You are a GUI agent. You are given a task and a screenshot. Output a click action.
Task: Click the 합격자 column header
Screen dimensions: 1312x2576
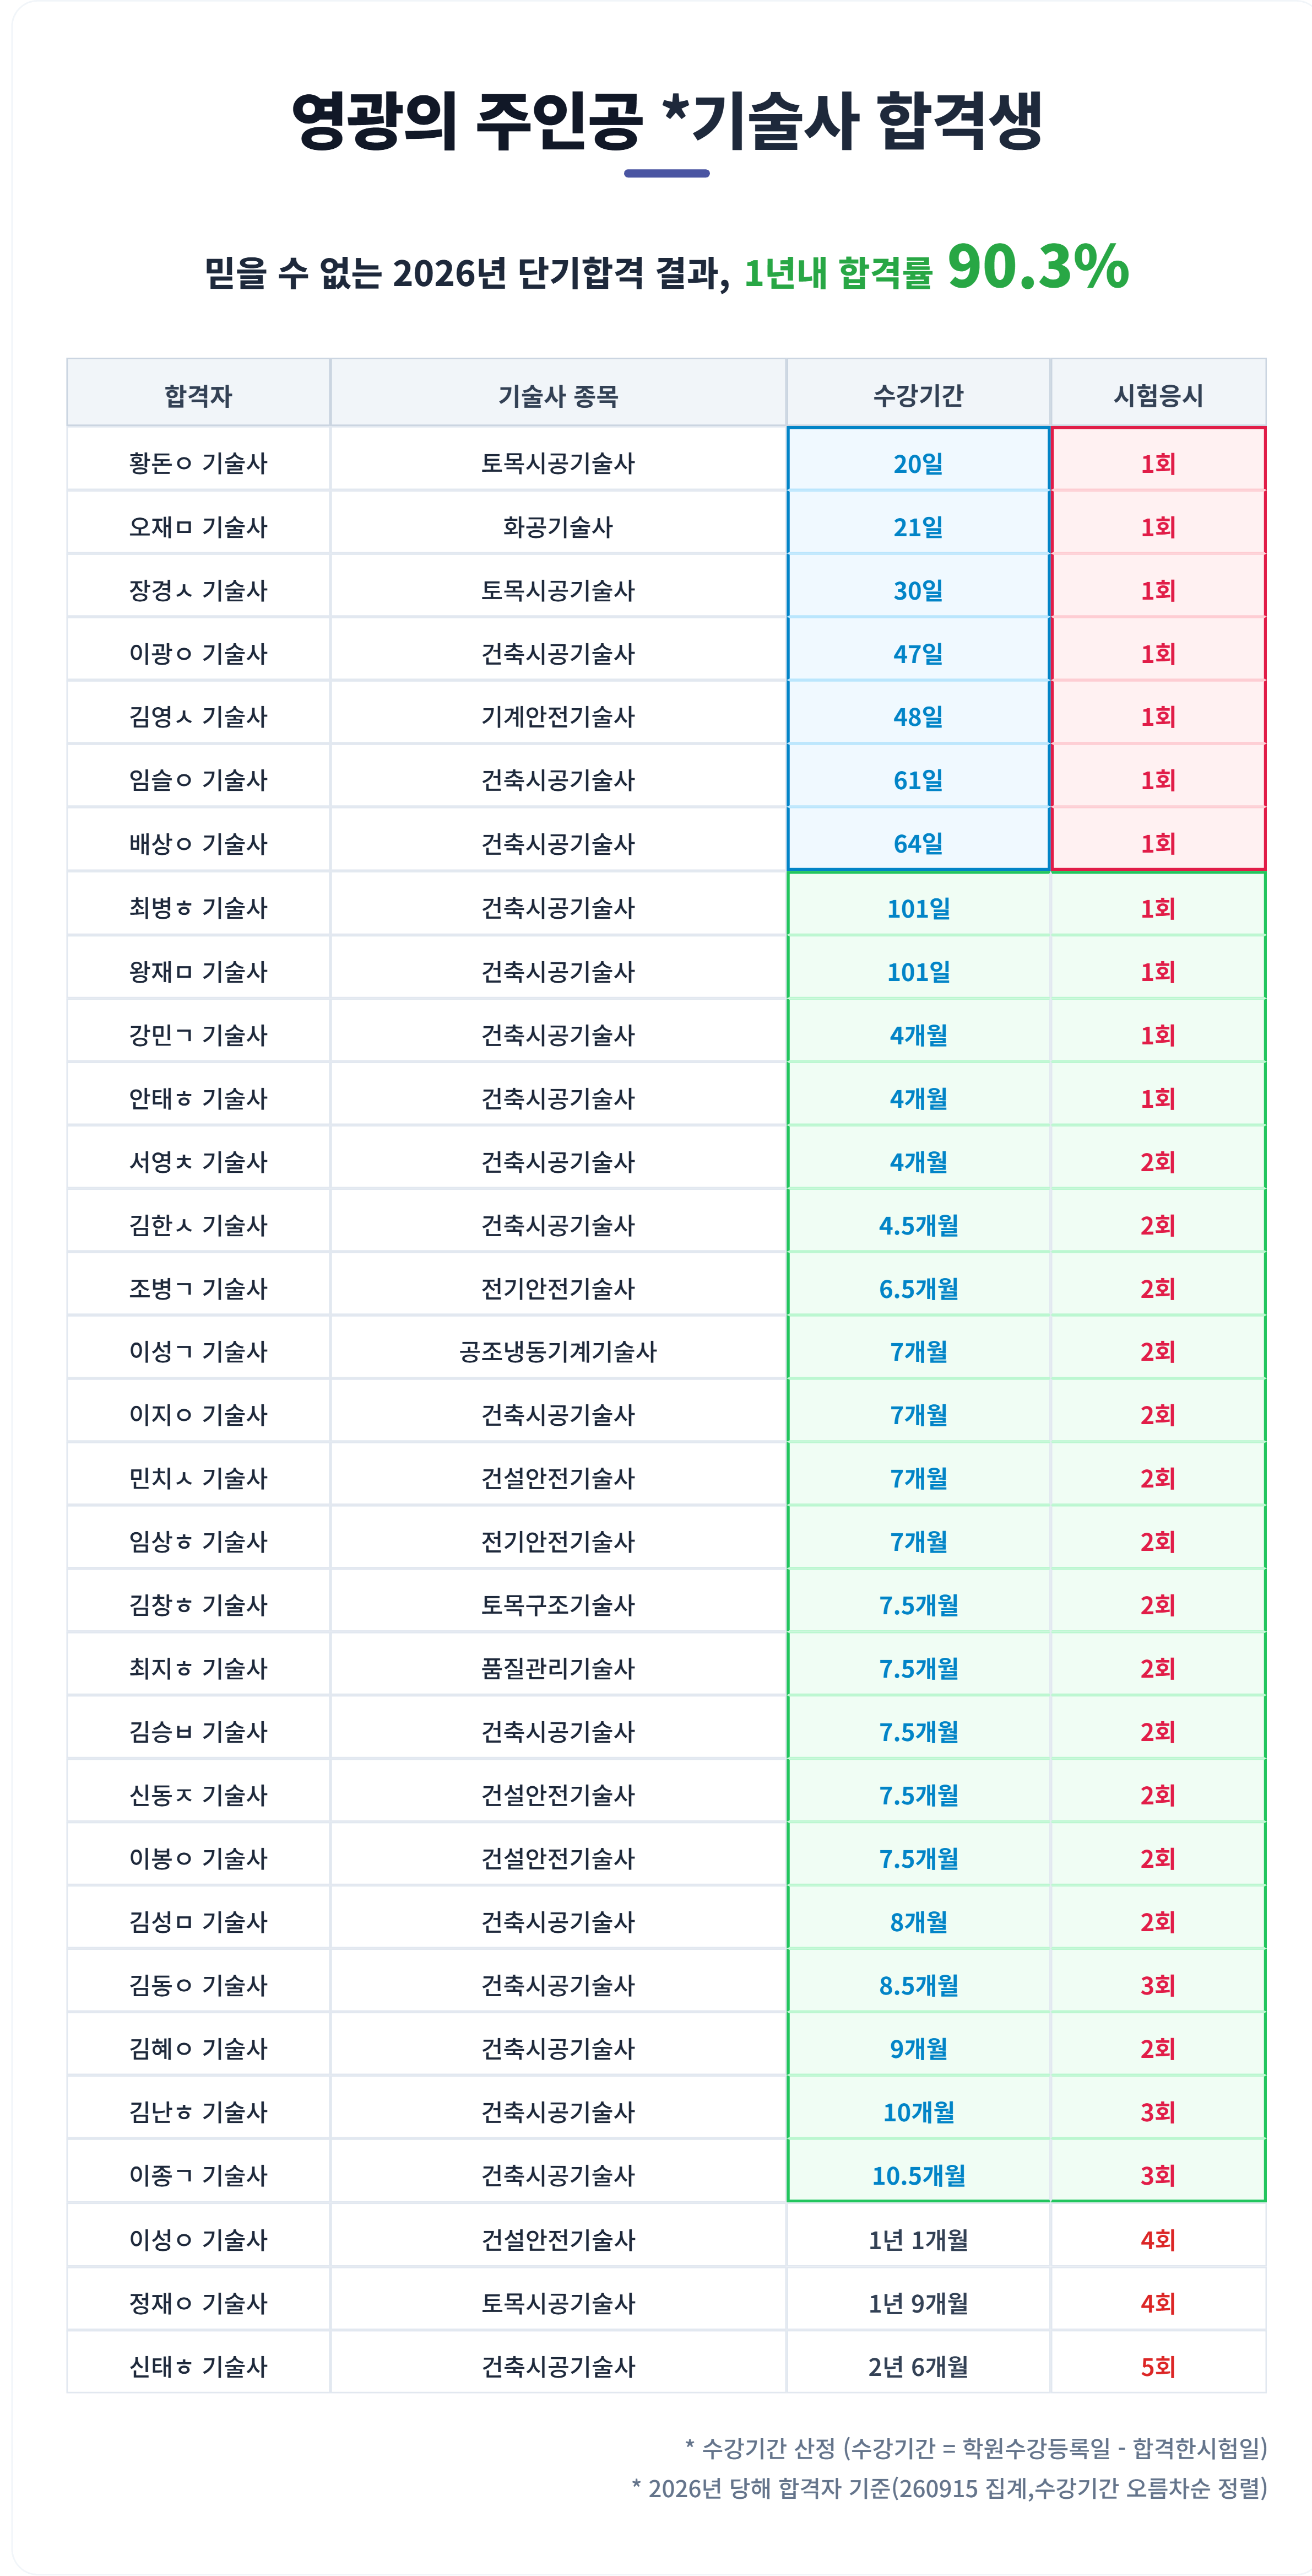pos(198,394)
